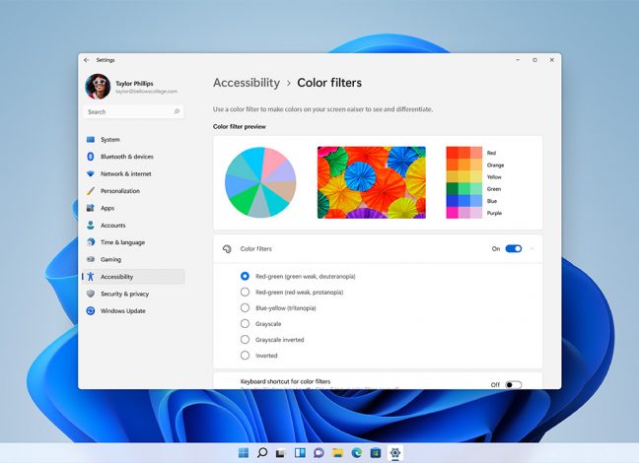This screenshot has width=639, height=463.
Task: Click the Security & privacy shield icon
Action: pyautogui.click(x=91, y=294)
